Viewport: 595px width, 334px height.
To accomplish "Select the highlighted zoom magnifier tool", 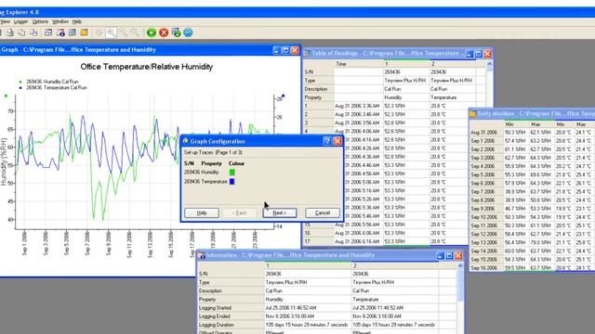I will click(112, 32).
